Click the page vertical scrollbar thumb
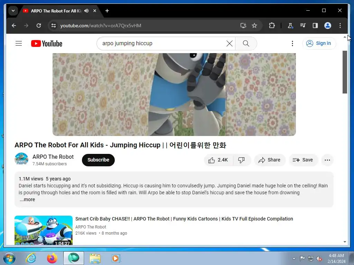This screenshot has width=354, height=265. click(345, 72)
